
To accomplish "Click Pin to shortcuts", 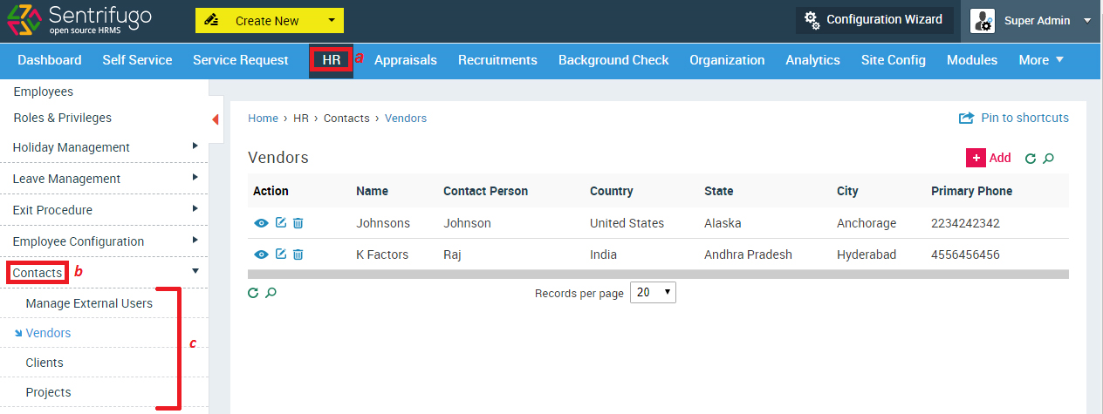I will [1014, 118].
